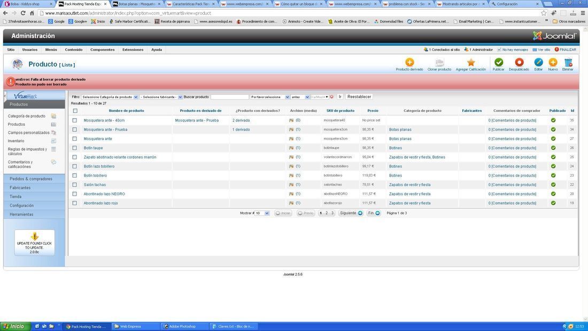This screenshot has width=588, height=331.
Task: Open the Usuarios menu
Action: [29, 50]
